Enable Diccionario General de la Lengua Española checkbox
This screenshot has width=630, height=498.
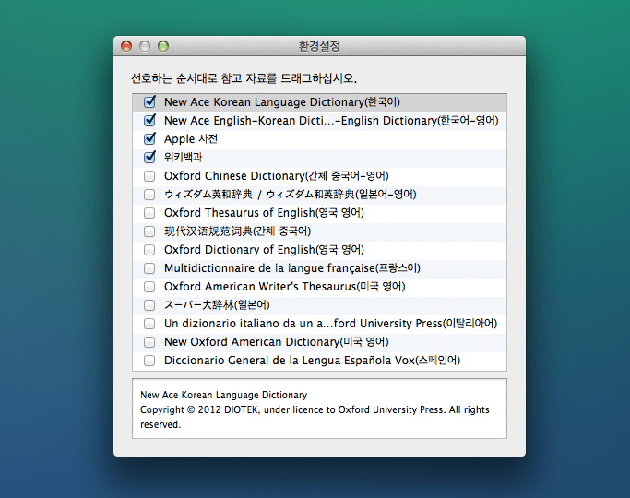point(149,361)
